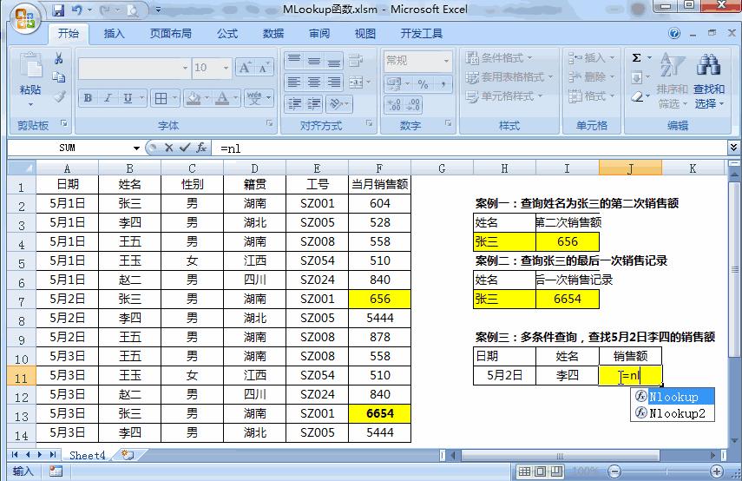Screen dimensions: 742x481
Task: Open text orientation options
Action: click(337, 103)
